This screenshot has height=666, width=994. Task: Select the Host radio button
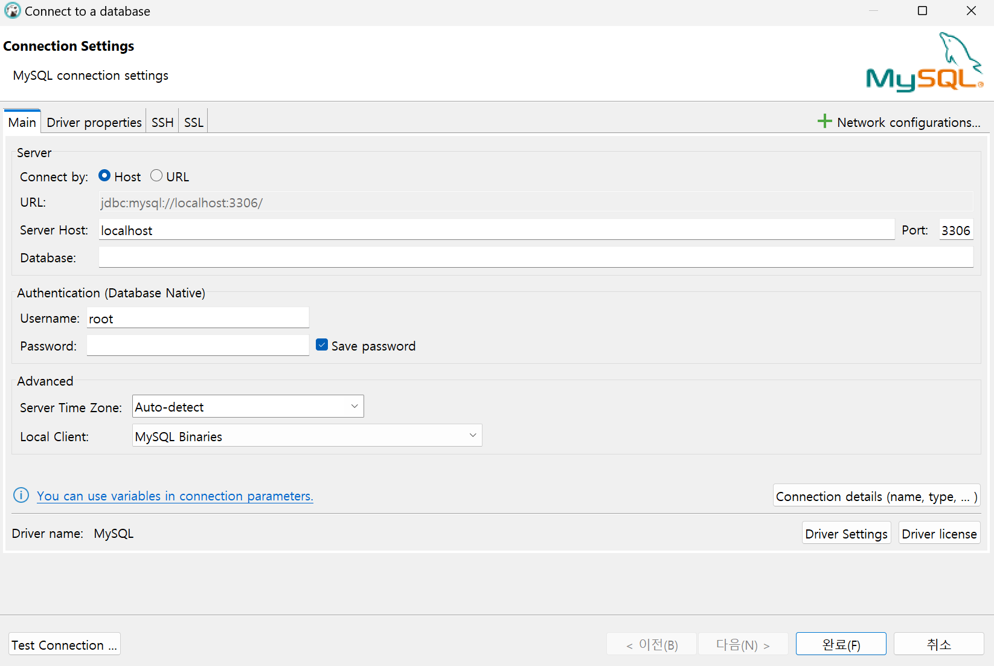pyautogui.click(x=104, y=175)
